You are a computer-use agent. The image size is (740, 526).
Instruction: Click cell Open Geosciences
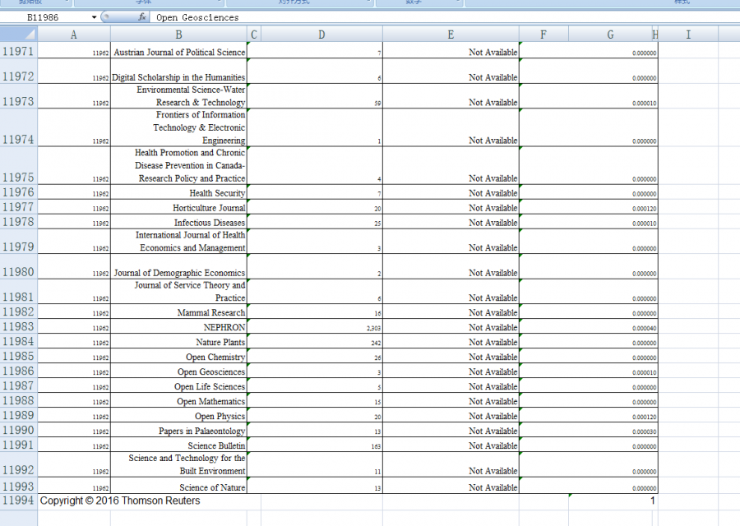click(x=179, y=371)
